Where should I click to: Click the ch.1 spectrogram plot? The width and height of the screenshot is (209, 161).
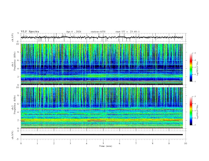click(x=102, y=64)
